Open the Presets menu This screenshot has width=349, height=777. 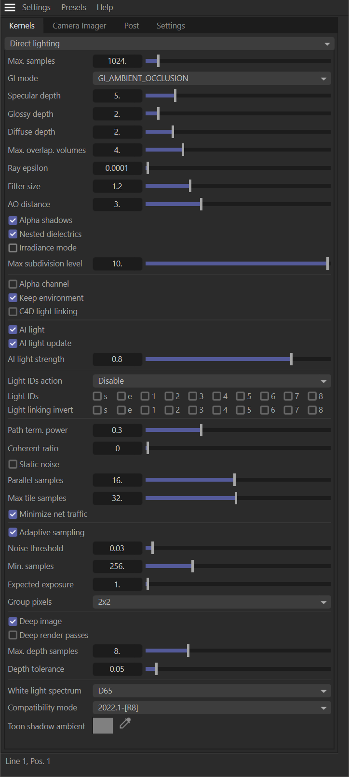74,8
